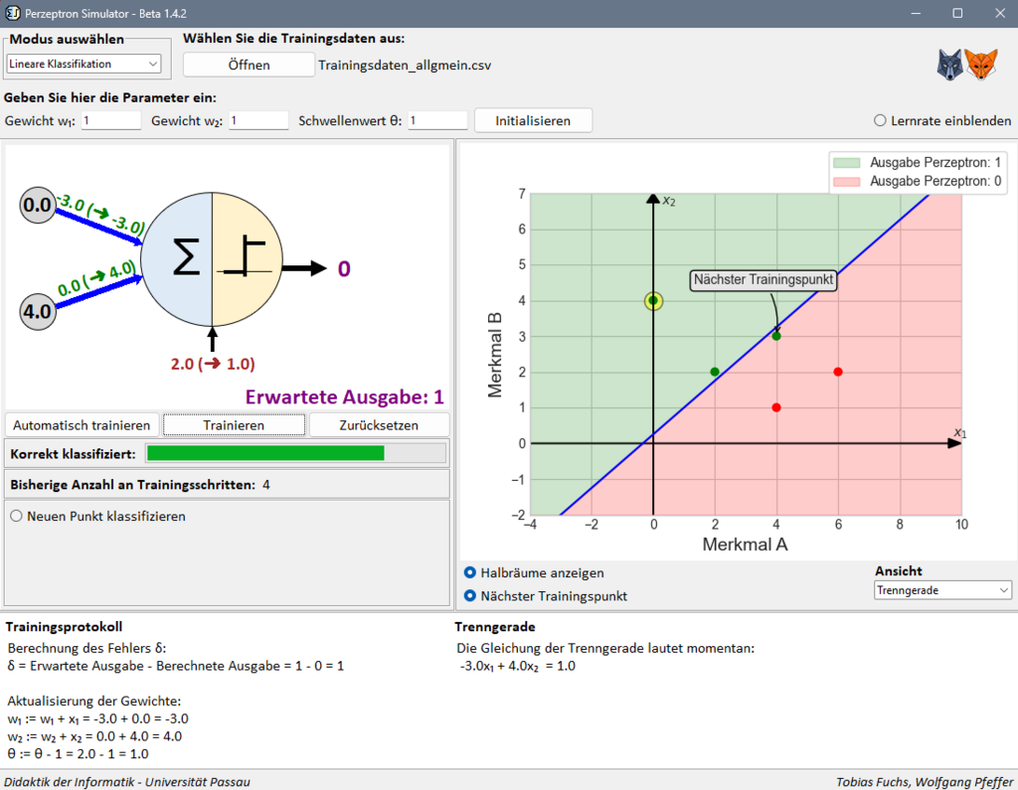The image size is (1018, 790).
Task: Click the Perzeptron Simulator app icon in title bar
Action: click(12, 13)
